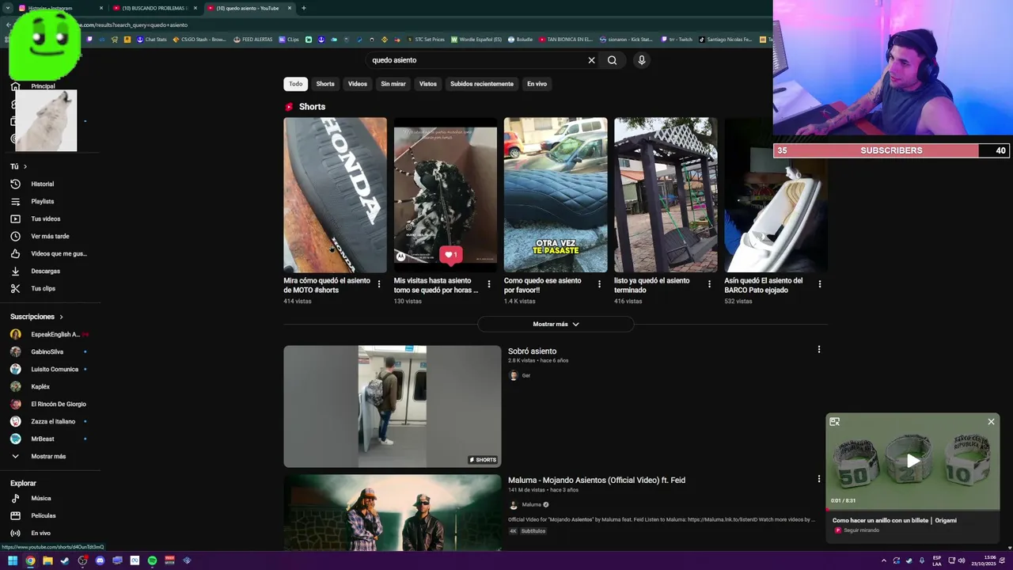
Task: Open the OTRA VEZ TE PASASTE short thumbnail
Action: [x=556, y=195]
